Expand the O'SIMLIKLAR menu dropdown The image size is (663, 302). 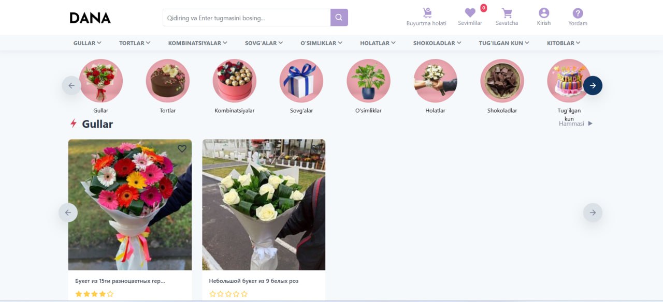pos(322,43)
